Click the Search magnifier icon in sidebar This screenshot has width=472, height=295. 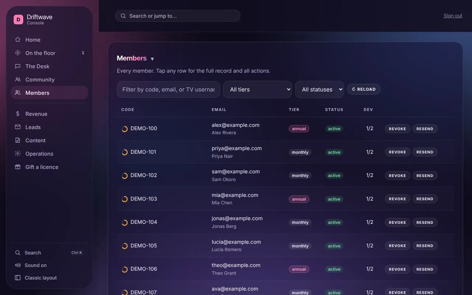(18, 253)
